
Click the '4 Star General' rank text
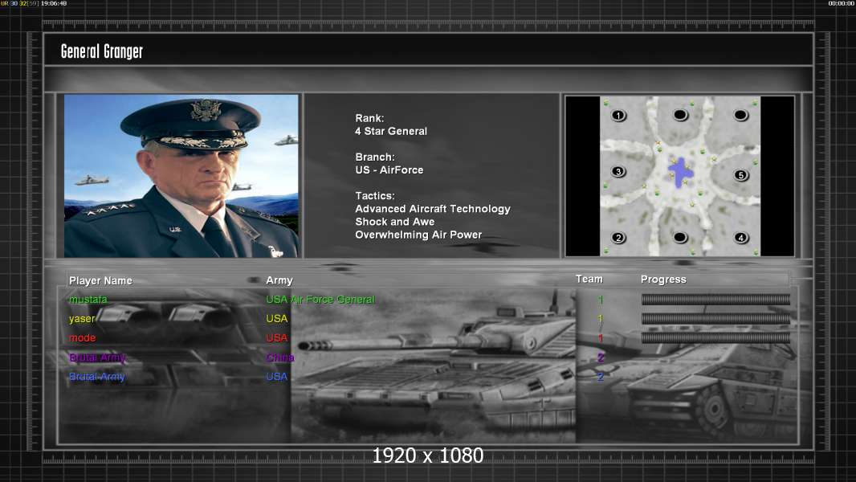coord(391,131)
